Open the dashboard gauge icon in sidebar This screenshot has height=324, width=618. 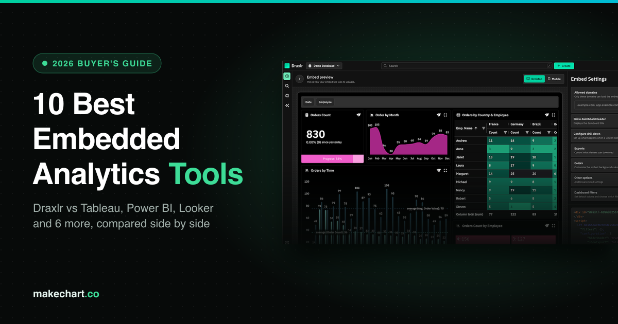(x=287, y=76)
